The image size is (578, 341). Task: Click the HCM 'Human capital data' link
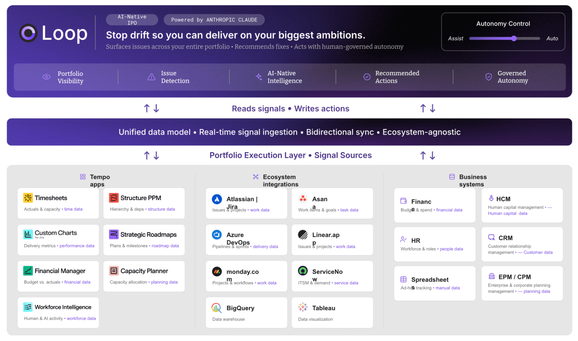(507, 213)
